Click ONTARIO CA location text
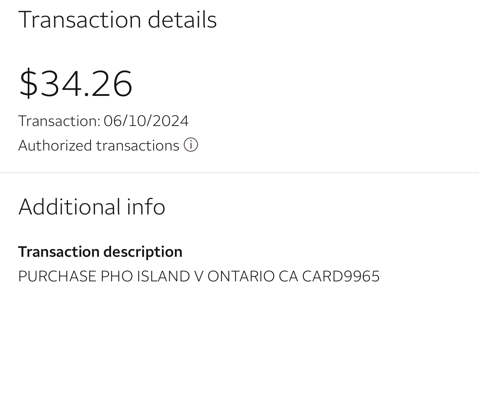This screenshot has width=479, height=414. [252, 276]
